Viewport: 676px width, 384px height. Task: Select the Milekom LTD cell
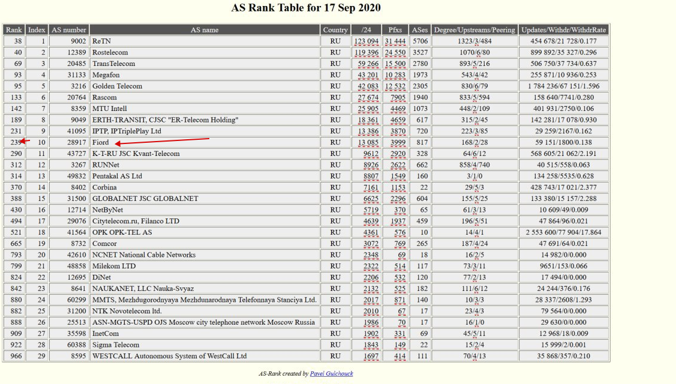click(x=205, y=266)
